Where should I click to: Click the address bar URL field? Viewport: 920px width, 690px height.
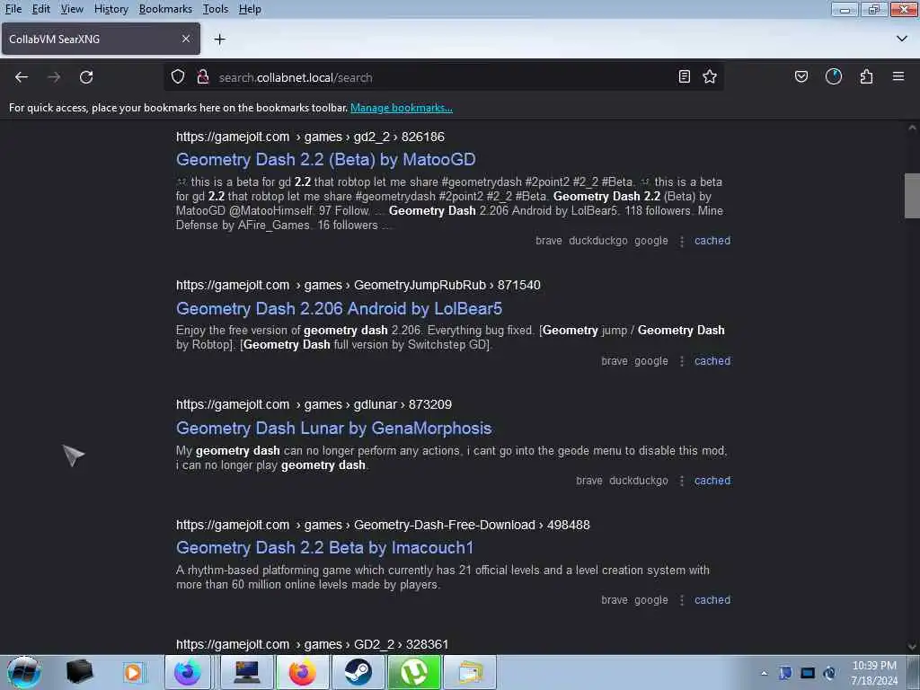pos(443,77)
